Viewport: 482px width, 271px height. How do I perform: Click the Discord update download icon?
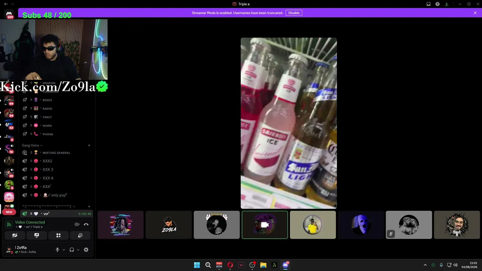447,4
